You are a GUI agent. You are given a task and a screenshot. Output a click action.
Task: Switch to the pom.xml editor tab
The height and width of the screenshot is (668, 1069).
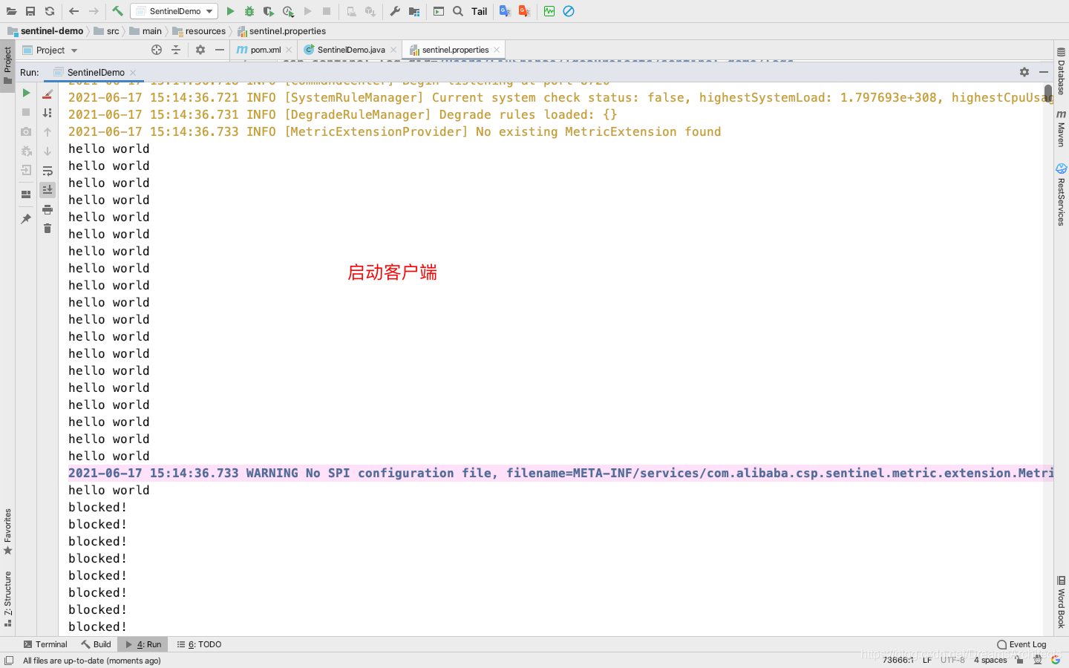pos(265,50)
